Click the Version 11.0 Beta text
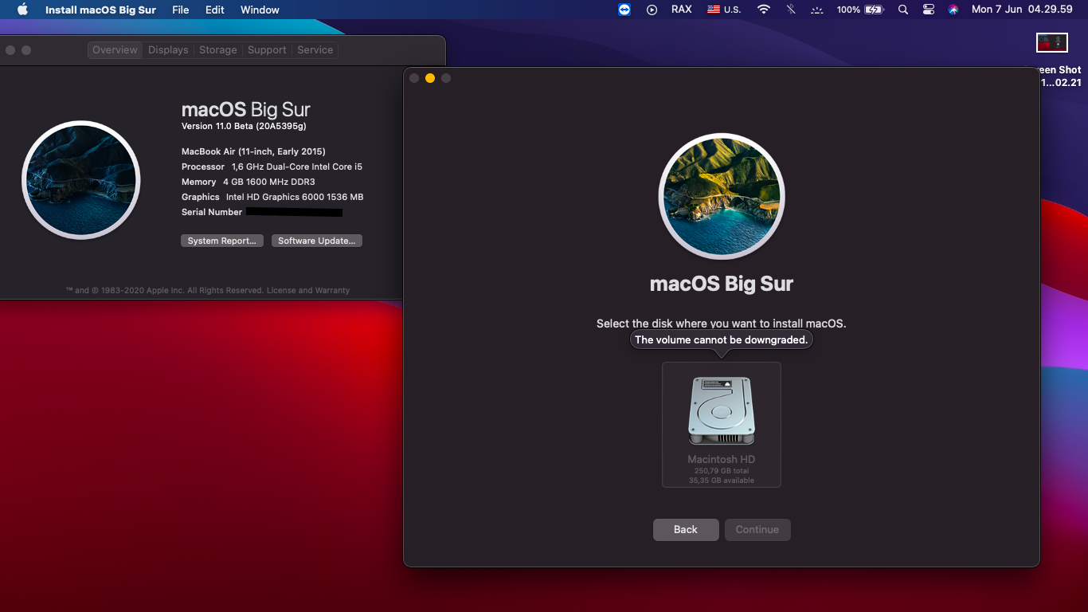The height and width of the screenshot is (612, 1088). tap(244, 126)
